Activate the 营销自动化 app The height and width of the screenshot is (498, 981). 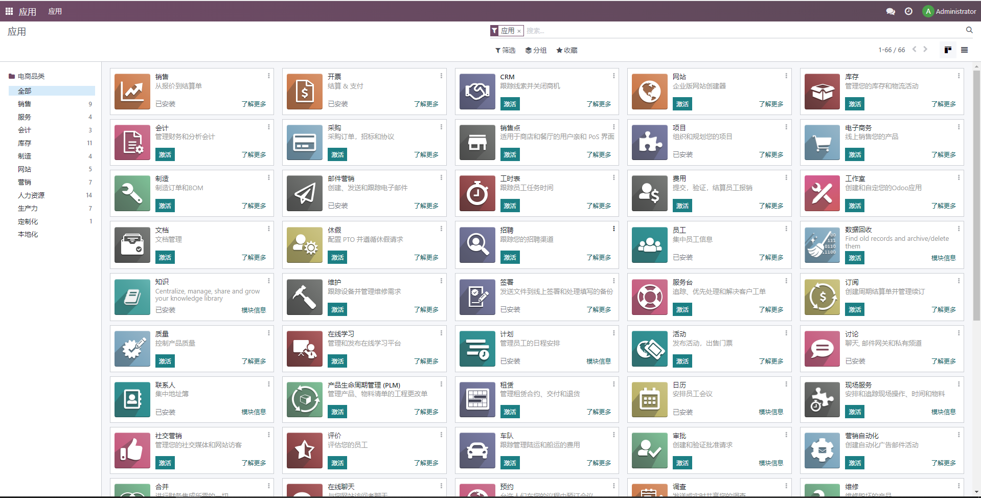pyautogui.click(x=855, y=463)
